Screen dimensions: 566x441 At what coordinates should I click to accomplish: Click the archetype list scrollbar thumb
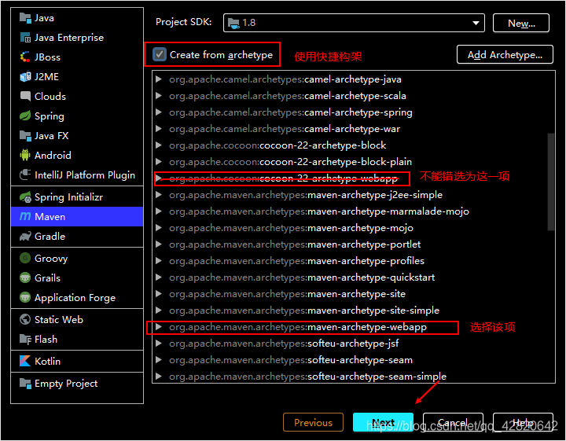coord(550,182)
